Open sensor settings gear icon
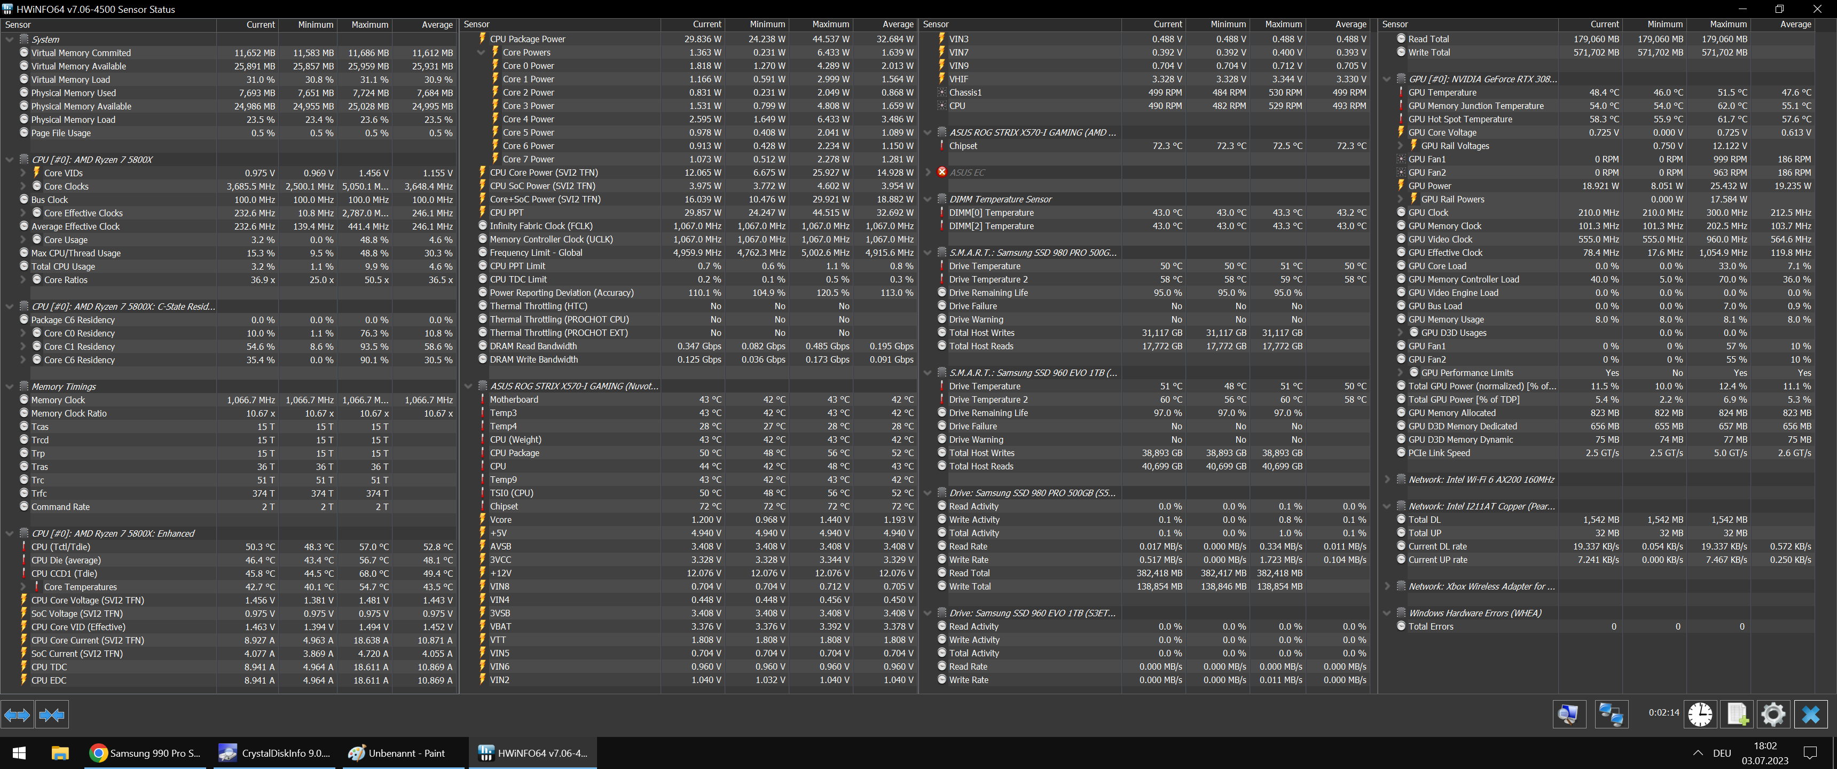Screen dimensions: 1837x769 point(1773,714)
